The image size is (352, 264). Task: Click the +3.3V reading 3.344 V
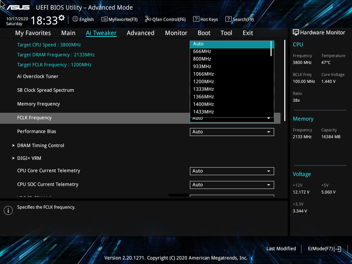pyautogui.click(x=300, y=211)
